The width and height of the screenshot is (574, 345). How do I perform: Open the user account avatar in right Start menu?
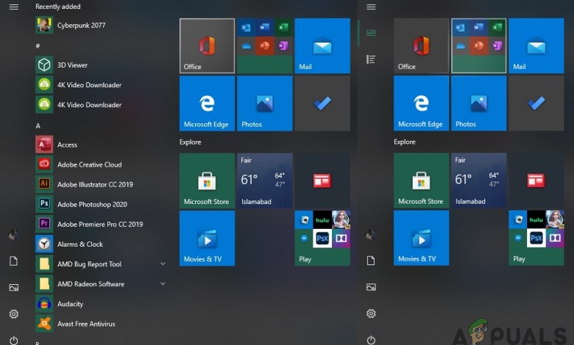371,234
